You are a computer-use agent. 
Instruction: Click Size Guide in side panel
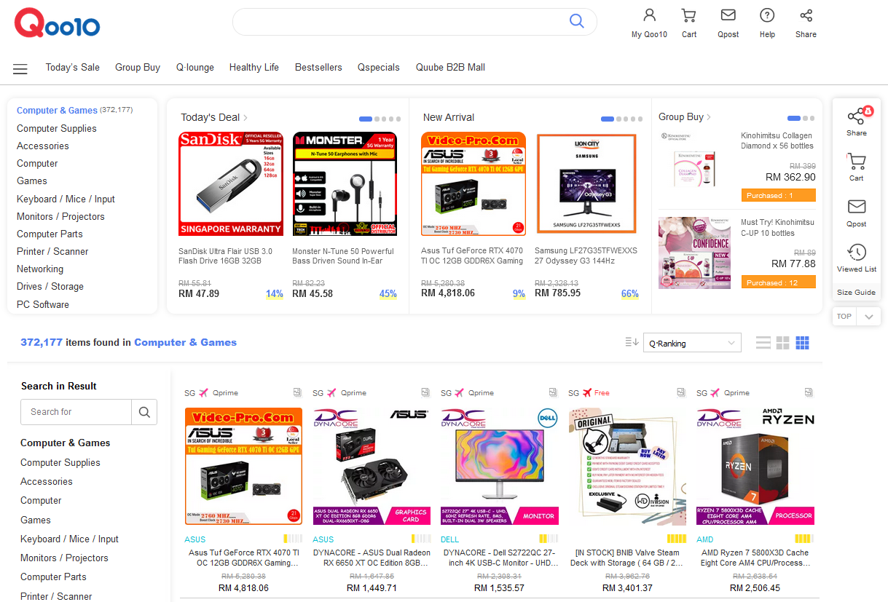click(x=856, y=292)
